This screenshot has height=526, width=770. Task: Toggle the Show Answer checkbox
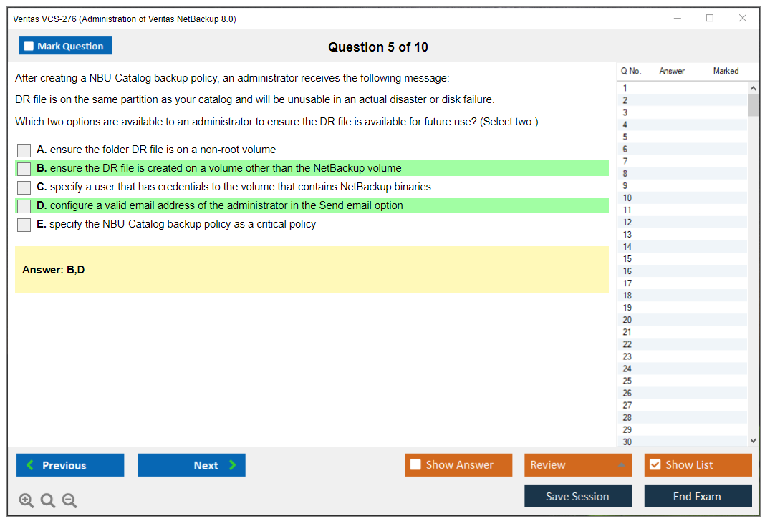click(x=415, y=464)
